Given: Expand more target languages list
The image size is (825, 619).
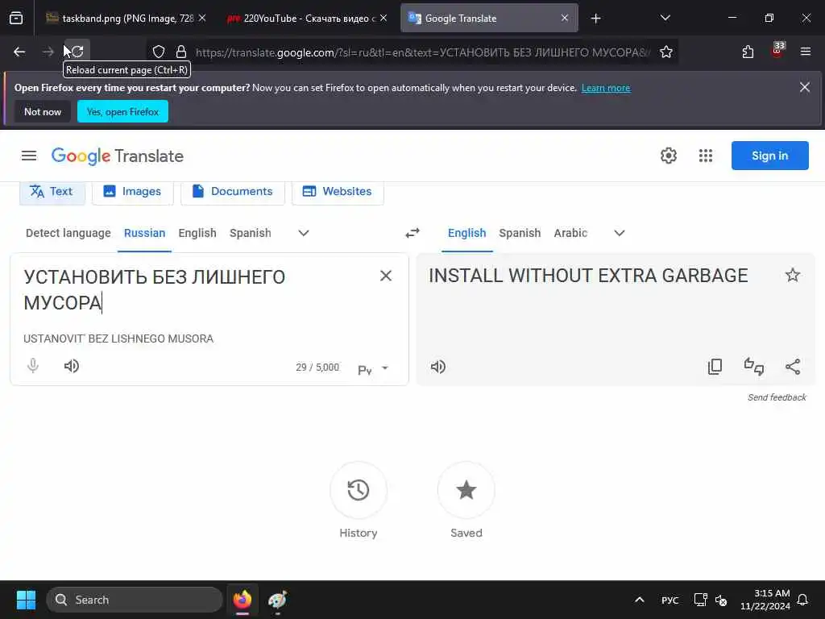Looking at the screenshot, I should pos(620,233).
